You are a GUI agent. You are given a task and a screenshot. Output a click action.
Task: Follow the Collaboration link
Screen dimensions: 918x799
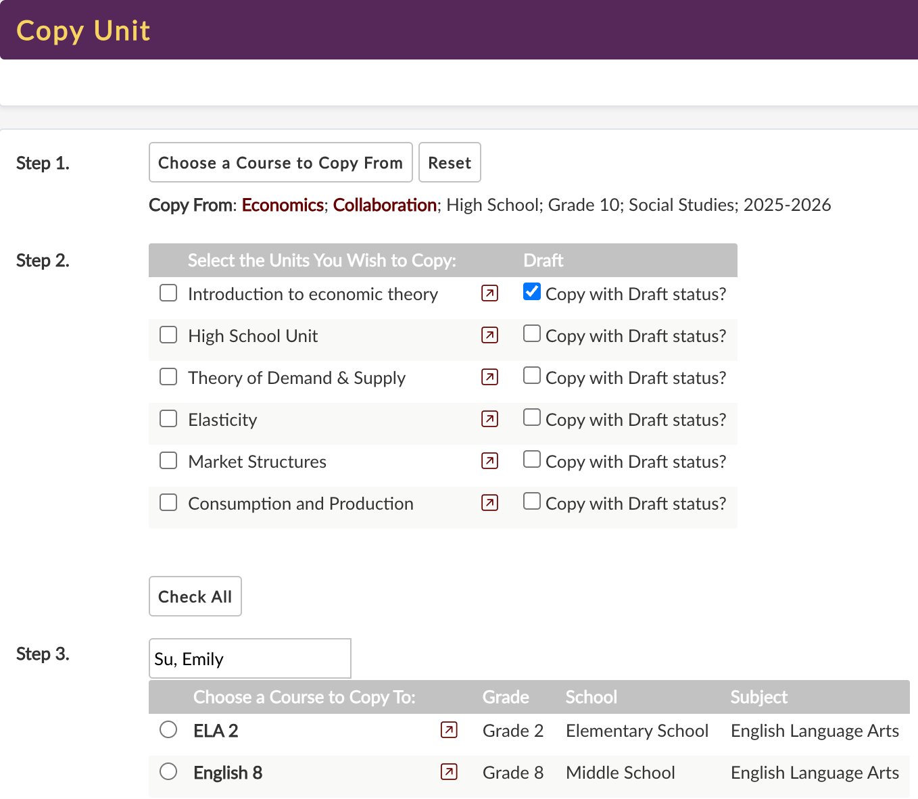click(385, 205)
